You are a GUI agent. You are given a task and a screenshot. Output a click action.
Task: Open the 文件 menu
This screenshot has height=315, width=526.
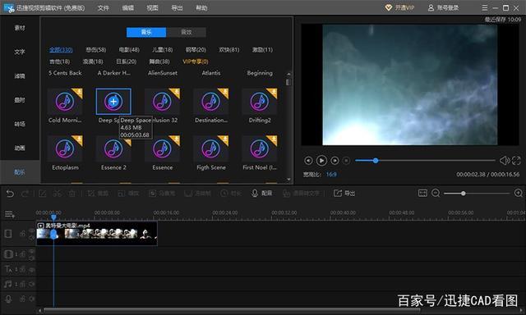point(104,7)
